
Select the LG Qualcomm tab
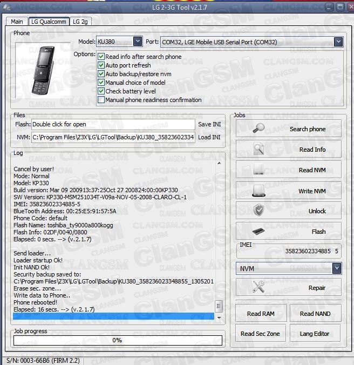point(49,22)
